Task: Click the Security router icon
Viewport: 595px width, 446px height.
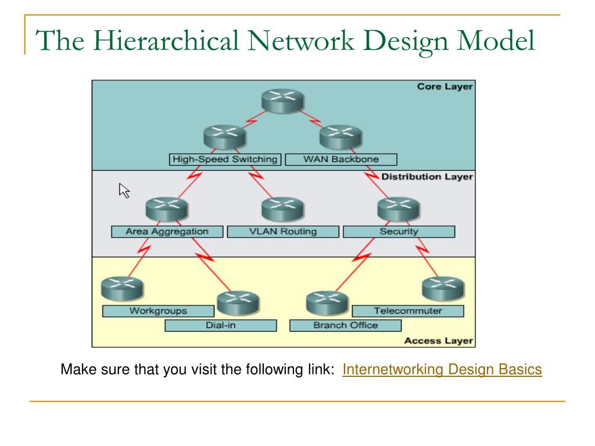Action: tap(399, 209)
